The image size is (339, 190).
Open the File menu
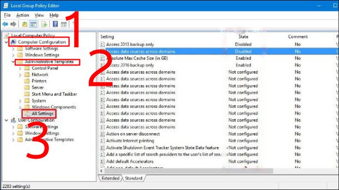(x=7, y=15)
